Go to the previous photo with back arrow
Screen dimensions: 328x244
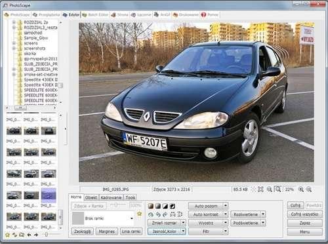pyautogui.click(x=29, y=235)
